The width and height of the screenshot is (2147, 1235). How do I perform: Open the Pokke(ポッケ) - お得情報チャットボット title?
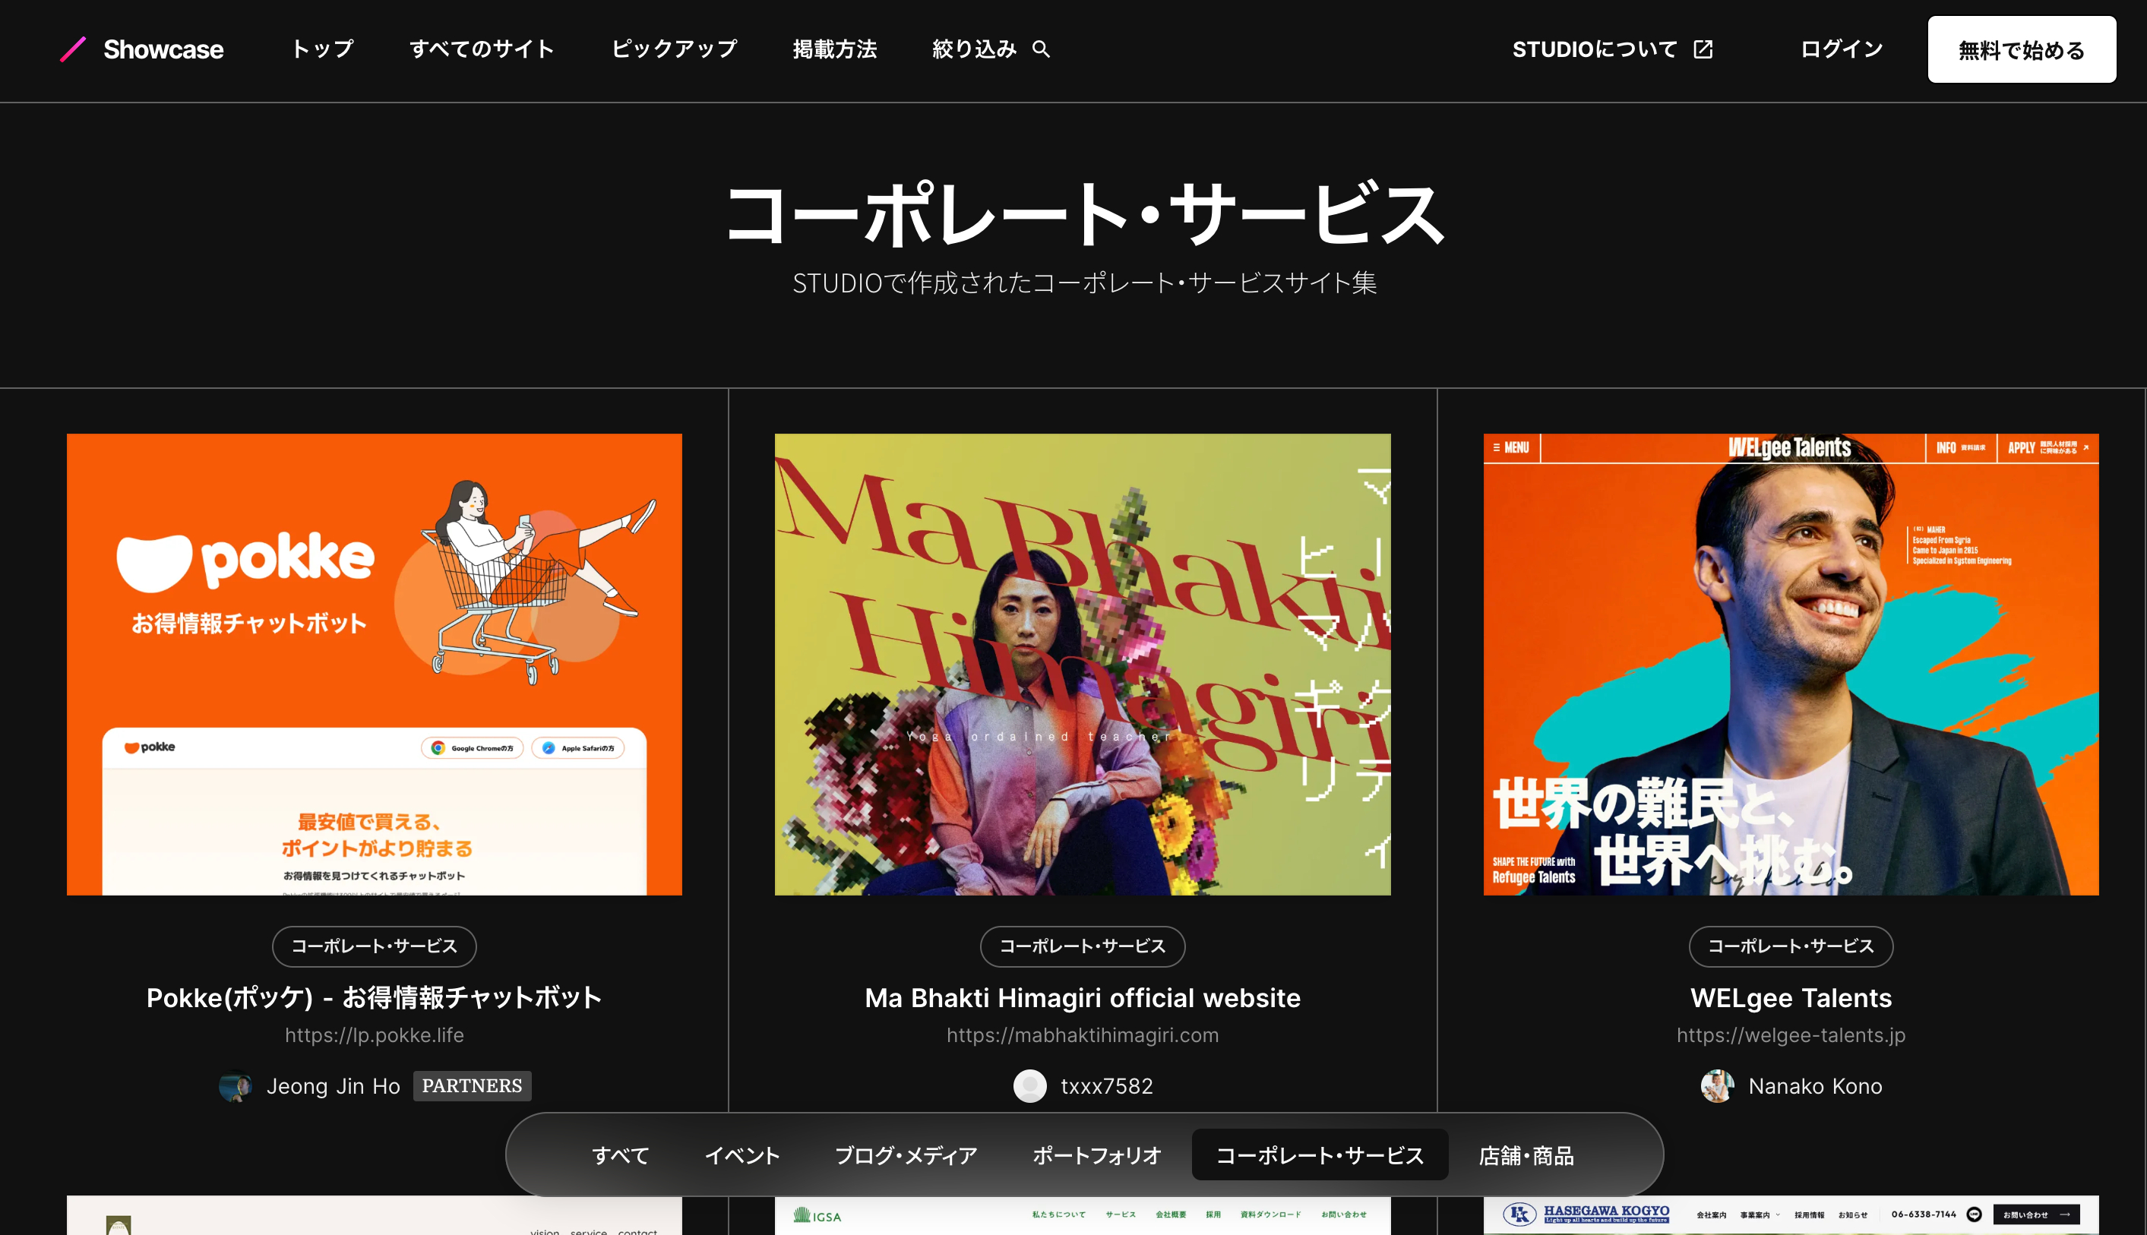click(x=374, y=997)
